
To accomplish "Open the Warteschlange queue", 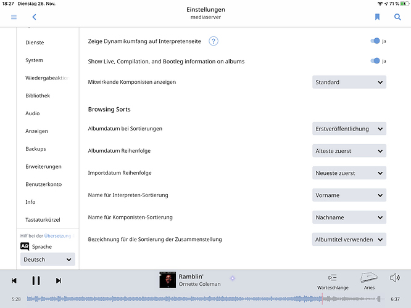I will tap(333, 282).
